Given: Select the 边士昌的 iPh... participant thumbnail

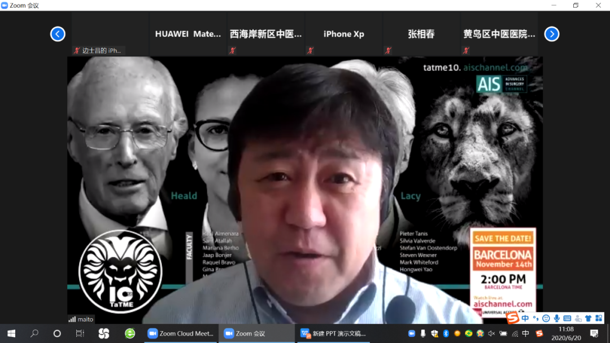Looking at the screenshot, I should coord(110,34).
